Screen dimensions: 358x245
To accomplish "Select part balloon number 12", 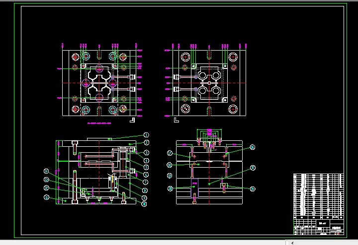I will coord(46,188).
